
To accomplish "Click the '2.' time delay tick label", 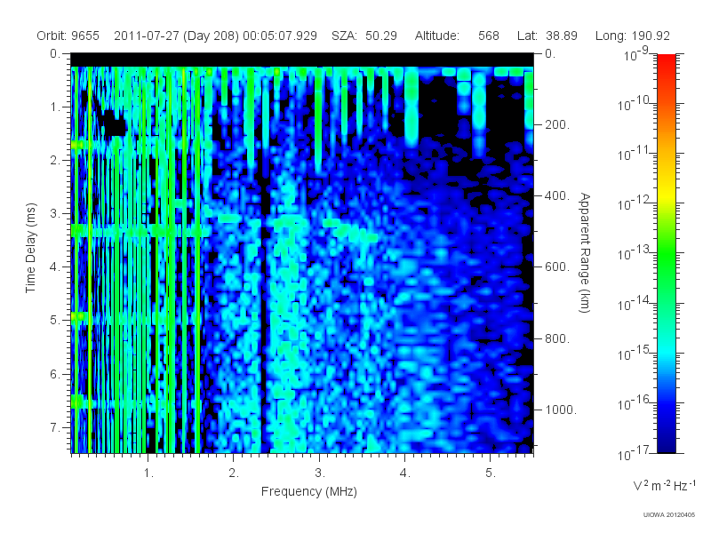I will pyautogui.click(x=55, y=161).
